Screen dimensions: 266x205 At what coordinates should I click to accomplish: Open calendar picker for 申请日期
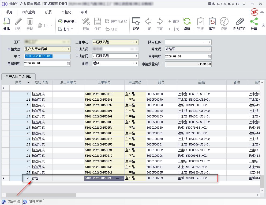click(x=209, y=56)
